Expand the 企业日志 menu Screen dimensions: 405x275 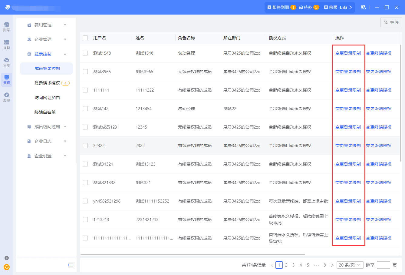[46, 141]
